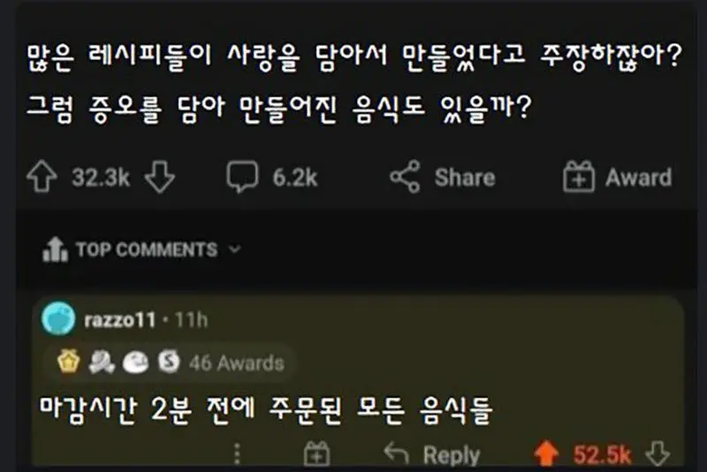
Task: Expand the Top Comments sort dropdown
Action: 235,250
